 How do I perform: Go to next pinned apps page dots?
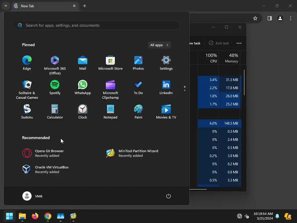(x=185, y=89)
